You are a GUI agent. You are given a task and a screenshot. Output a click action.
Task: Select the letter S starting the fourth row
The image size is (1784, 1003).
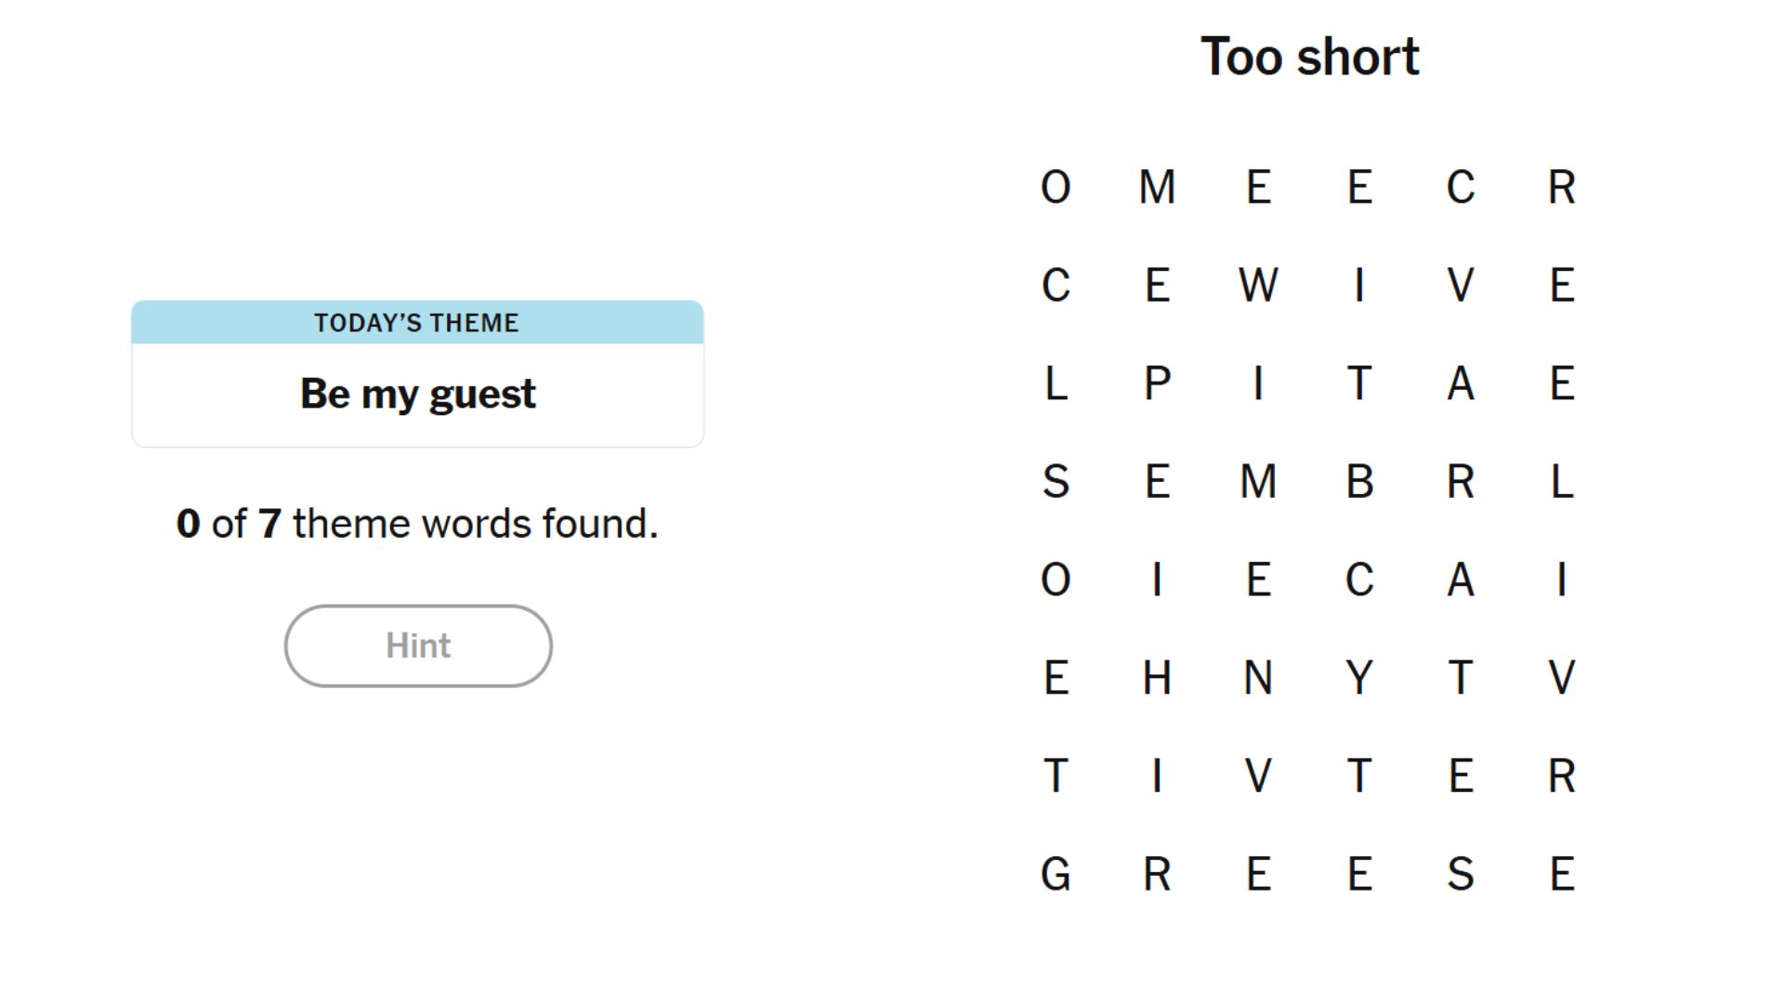point(1056,480)
